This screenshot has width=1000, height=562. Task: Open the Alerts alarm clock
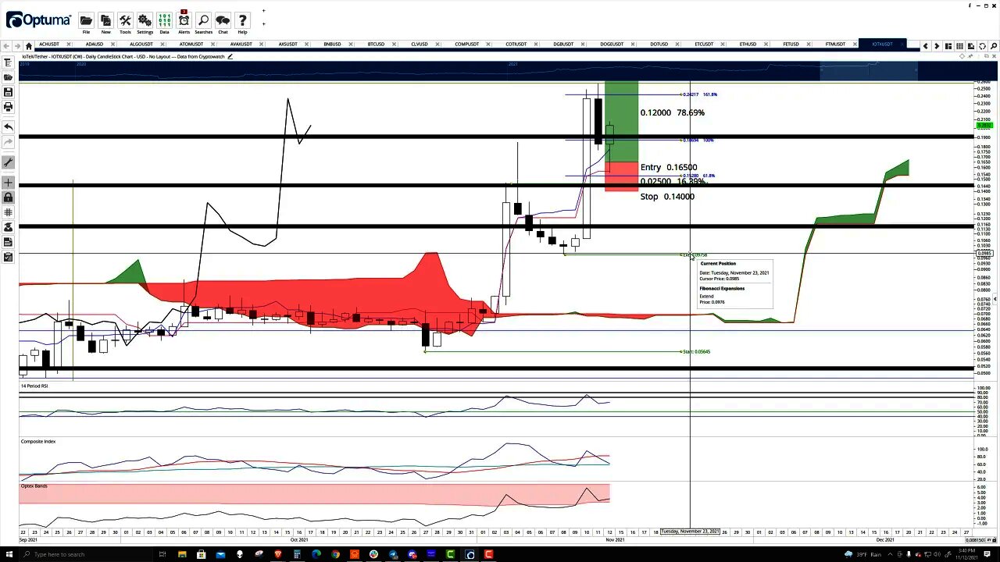point(184,23)
